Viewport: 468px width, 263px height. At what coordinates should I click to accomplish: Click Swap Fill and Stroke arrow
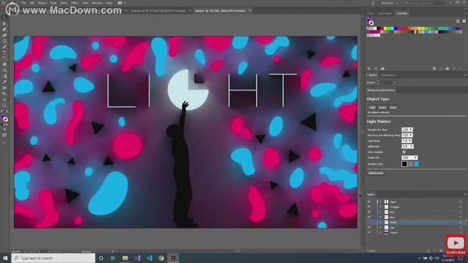pos(7,112)
